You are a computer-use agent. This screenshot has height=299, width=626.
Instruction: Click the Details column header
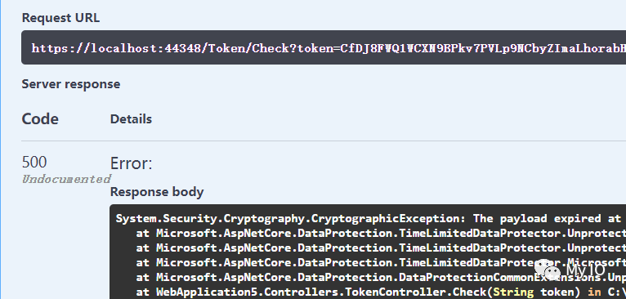[131, 119]
